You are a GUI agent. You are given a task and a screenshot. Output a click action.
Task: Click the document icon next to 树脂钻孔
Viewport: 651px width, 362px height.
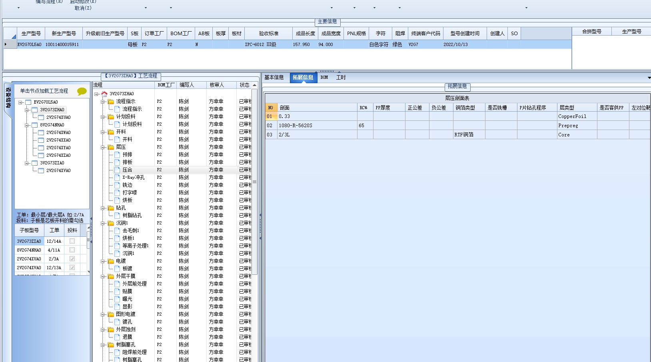tap(117, 216)
